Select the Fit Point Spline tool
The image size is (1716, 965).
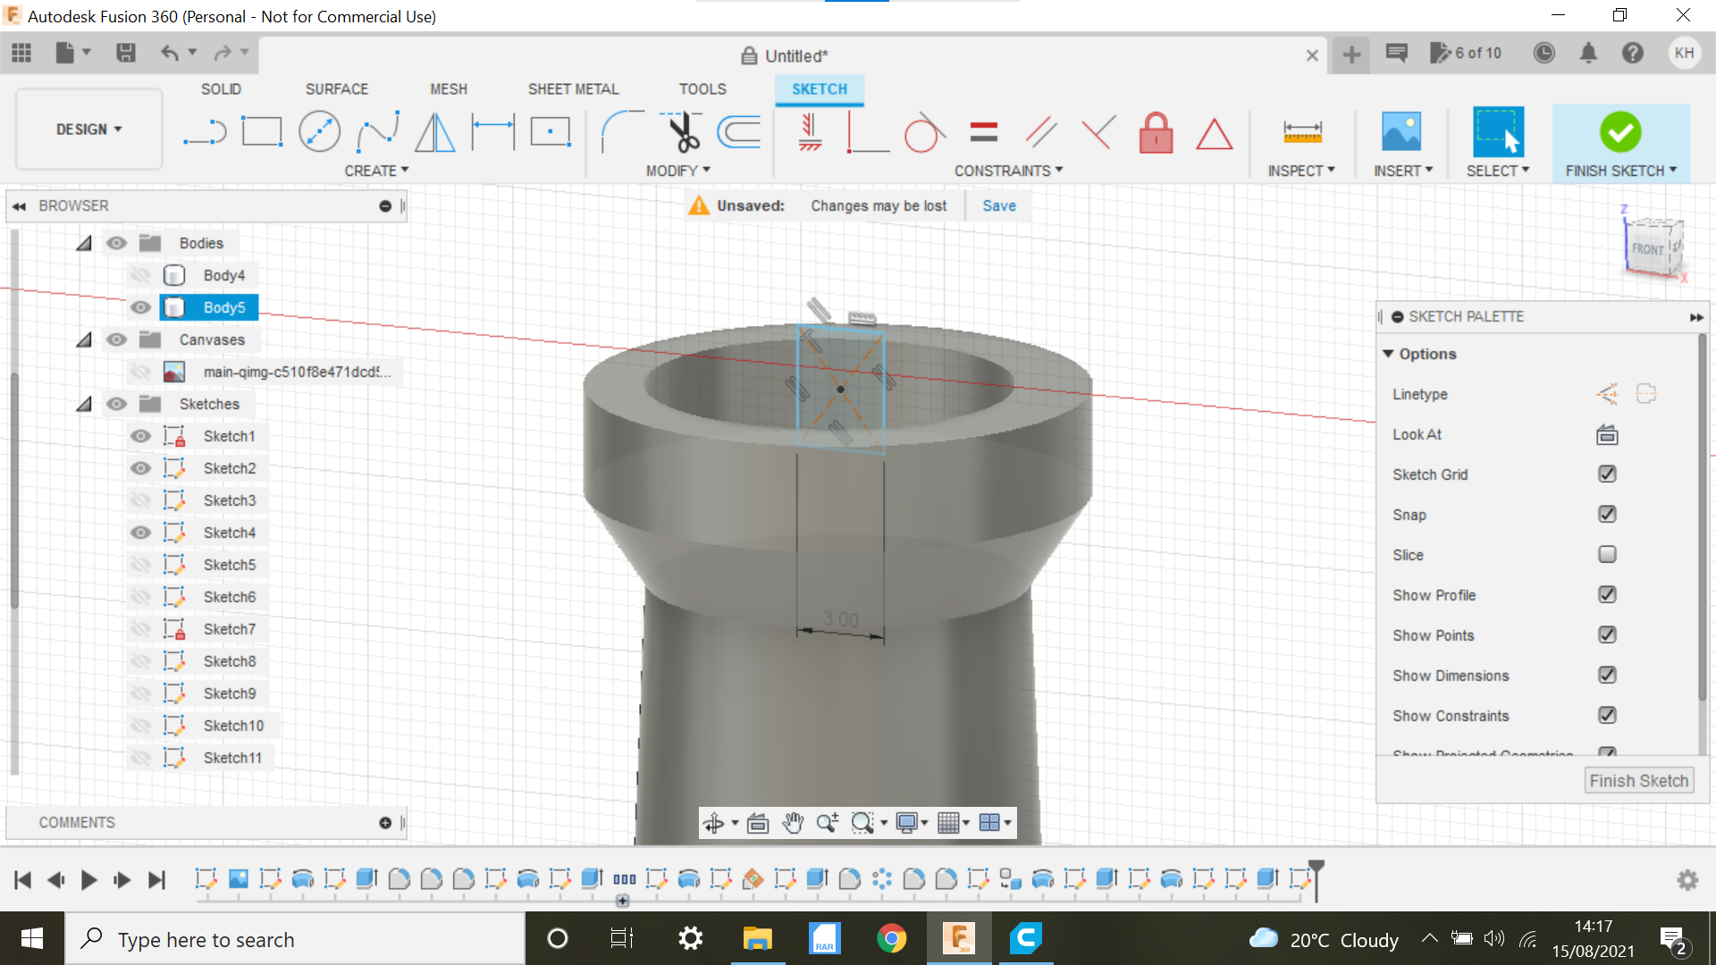377,132
